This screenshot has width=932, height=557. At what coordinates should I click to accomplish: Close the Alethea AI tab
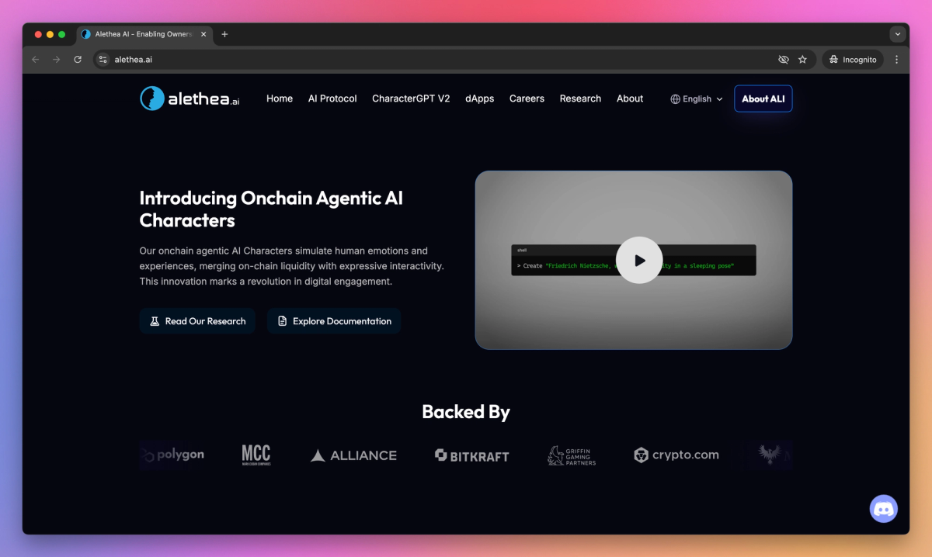(x=204, y=34)
